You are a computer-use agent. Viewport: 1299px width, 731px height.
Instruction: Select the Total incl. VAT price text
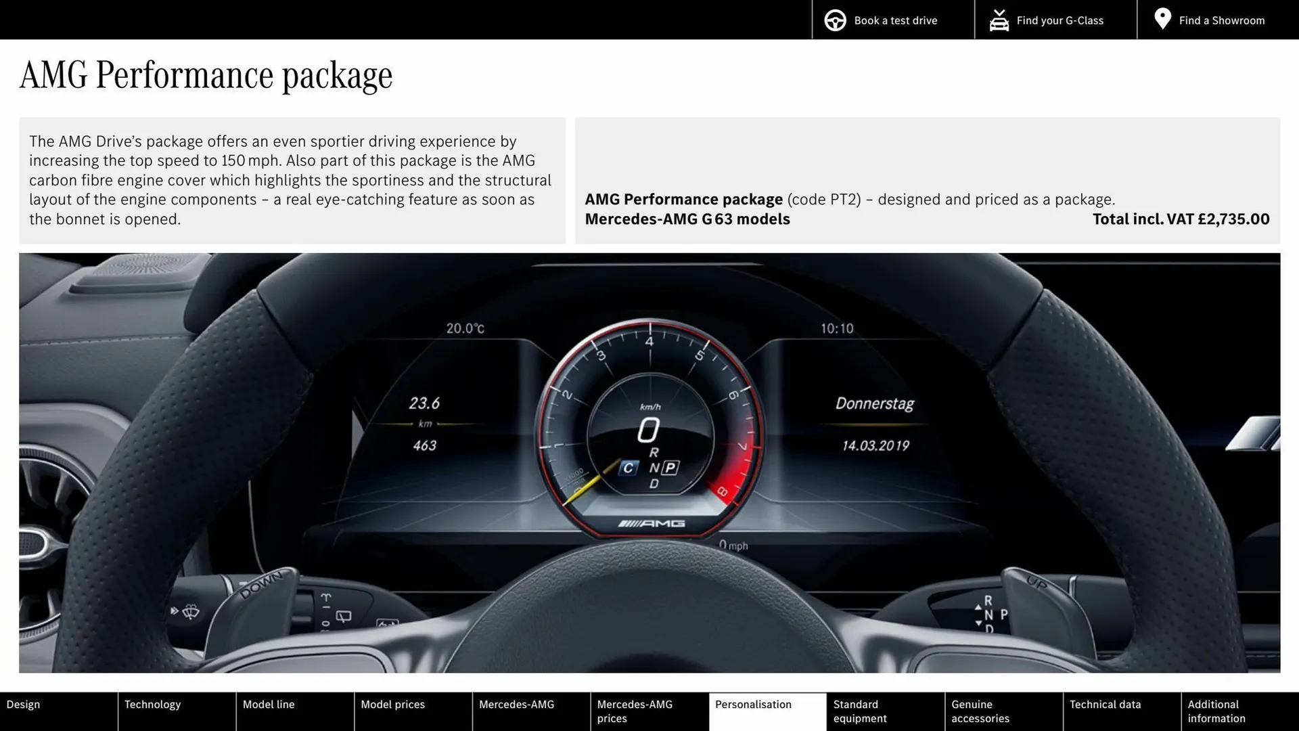tap(1180, 219)
